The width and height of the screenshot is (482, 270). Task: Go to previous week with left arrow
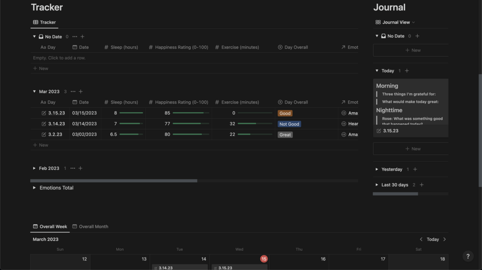421,239
